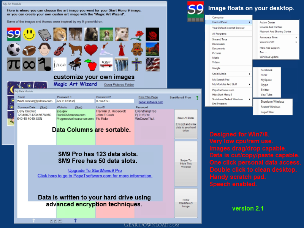Image resolution: width=304 pixels, height=228 pixels.
Task: Choose the white cat art image
Action: [122, 34]
